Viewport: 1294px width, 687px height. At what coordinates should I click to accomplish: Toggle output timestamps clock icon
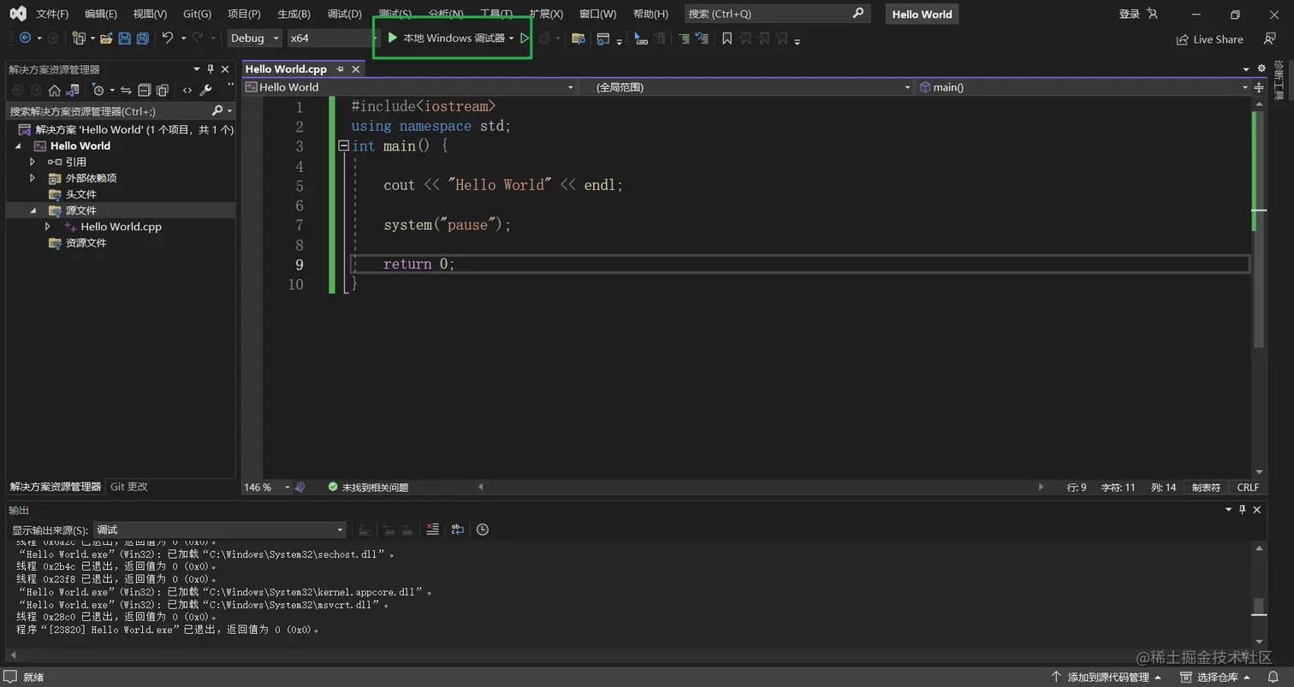tap(483, 530)
